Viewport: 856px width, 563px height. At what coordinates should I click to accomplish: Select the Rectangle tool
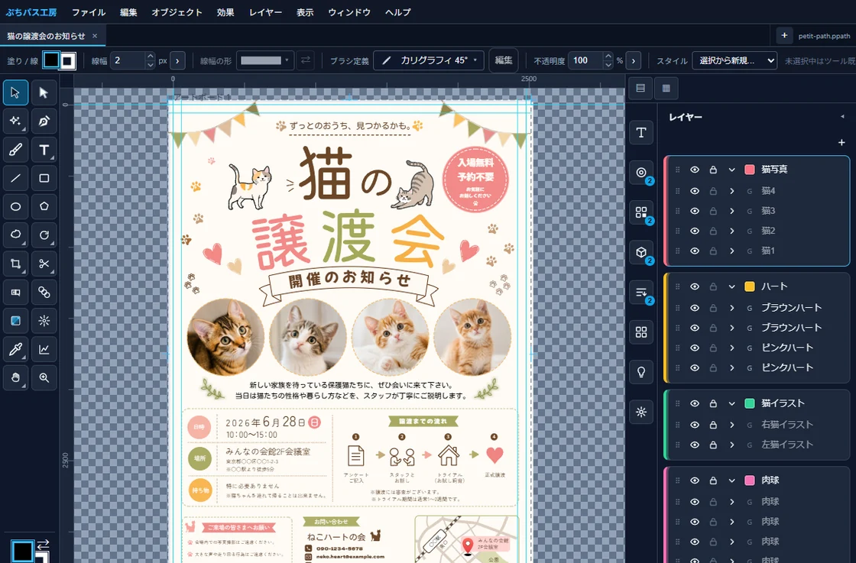44,178
